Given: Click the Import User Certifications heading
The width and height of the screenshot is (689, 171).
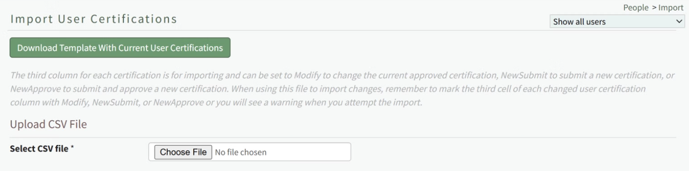Looking at the screenshot, I should pos(93,19).
